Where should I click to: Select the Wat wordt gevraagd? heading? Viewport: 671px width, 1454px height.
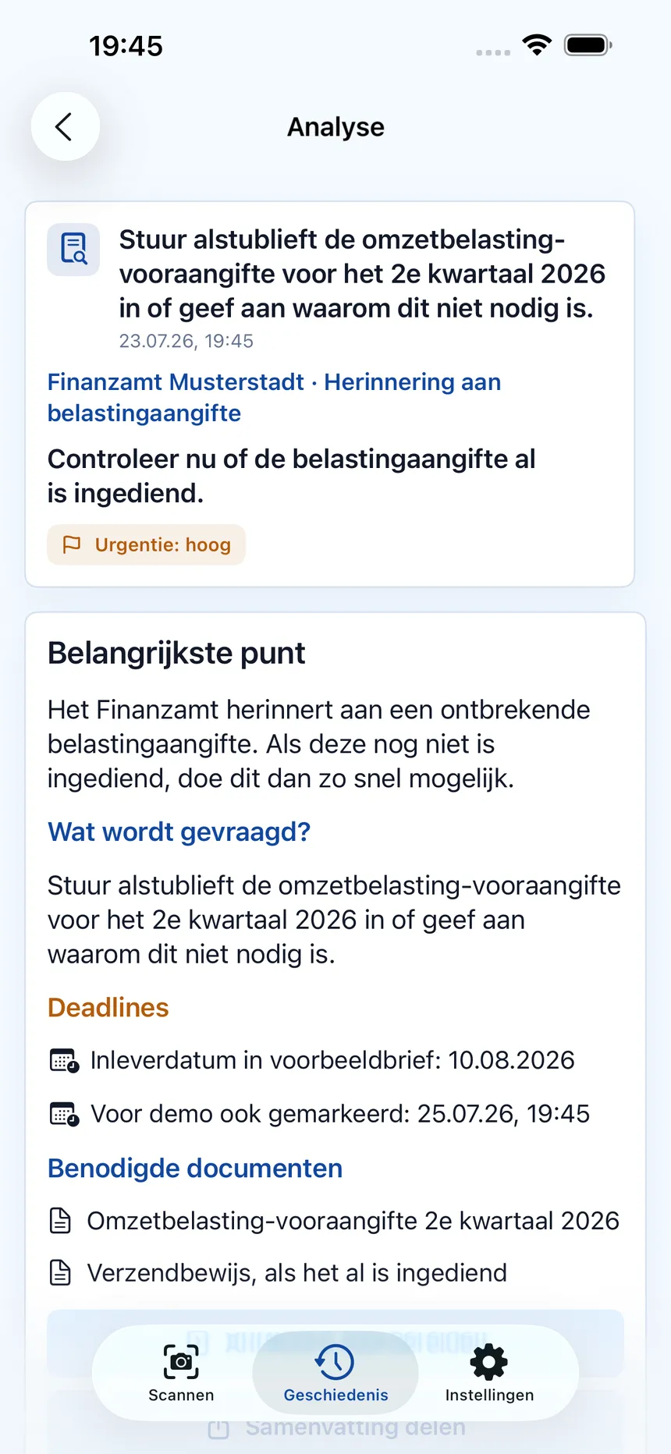[179, 832]
